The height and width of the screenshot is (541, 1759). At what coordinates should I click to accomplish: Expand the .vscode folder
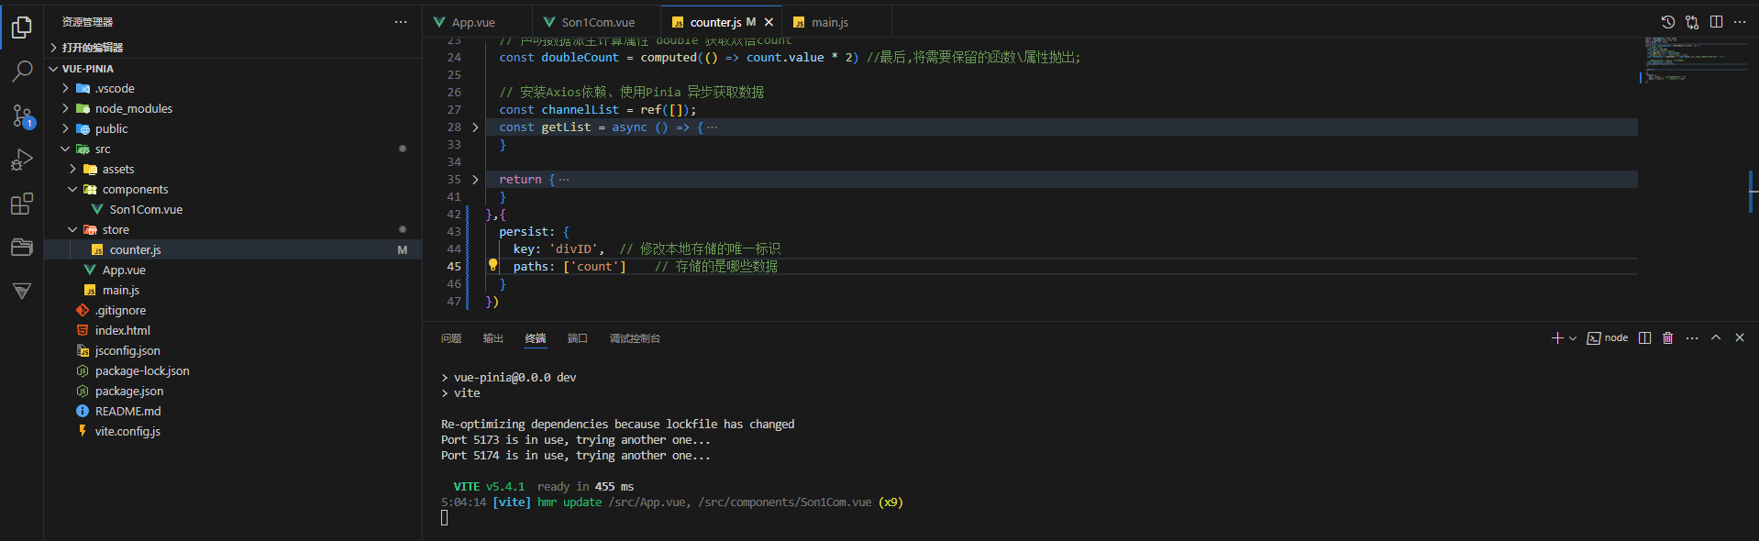click(x=233, y=89)
